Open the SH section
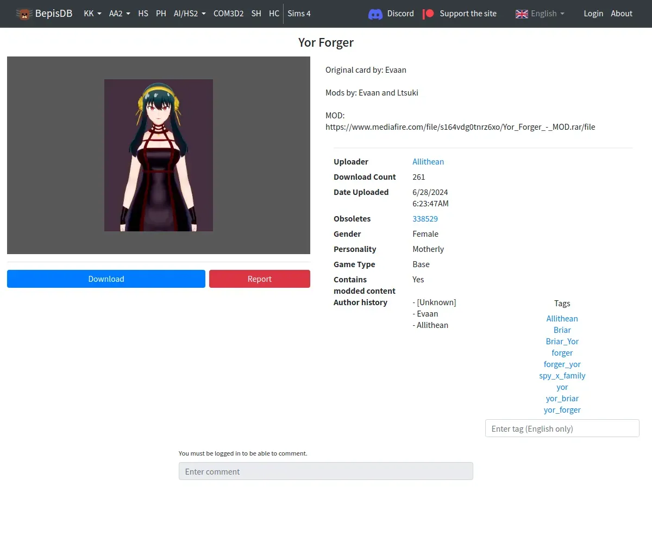The width and height of the screenshot is (652, 543). tap(256, 14)
